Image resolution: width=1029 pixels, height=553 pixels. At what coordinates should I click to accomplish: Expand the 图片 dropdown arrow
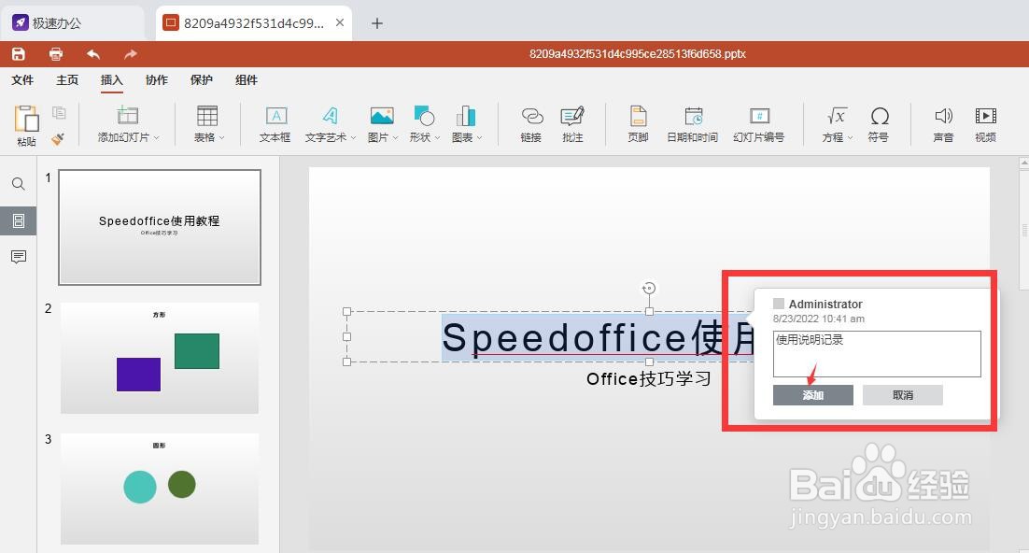395,138
